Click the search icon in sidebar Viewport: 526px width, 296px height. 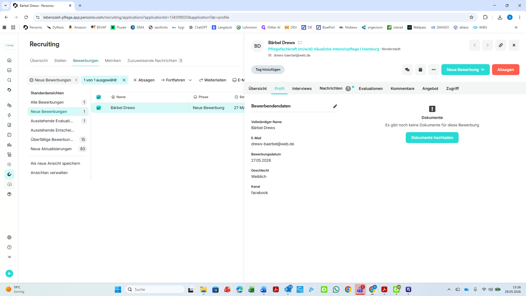pos(9,80)
